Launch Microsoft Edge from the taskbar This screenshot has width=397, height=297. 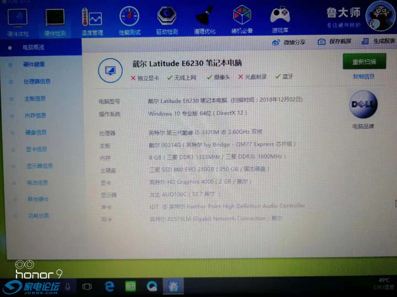coord(109,286)
